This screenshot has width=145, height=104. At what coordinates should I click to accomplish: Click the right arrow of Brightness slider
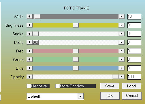point(121,25)
